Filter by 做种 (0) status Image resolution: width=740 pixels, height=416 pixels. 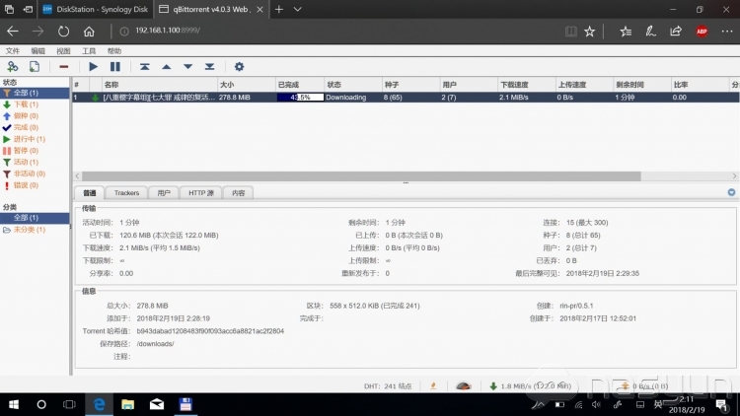(26, 116)
